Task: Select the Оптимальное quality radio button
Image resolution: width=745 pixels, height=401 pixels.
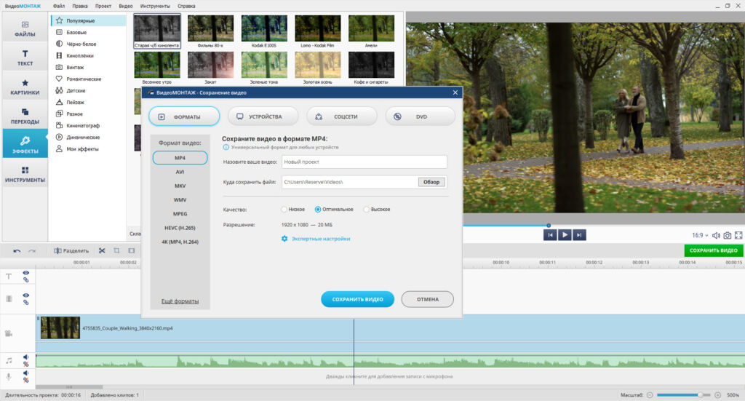Action: coord(318,209)
